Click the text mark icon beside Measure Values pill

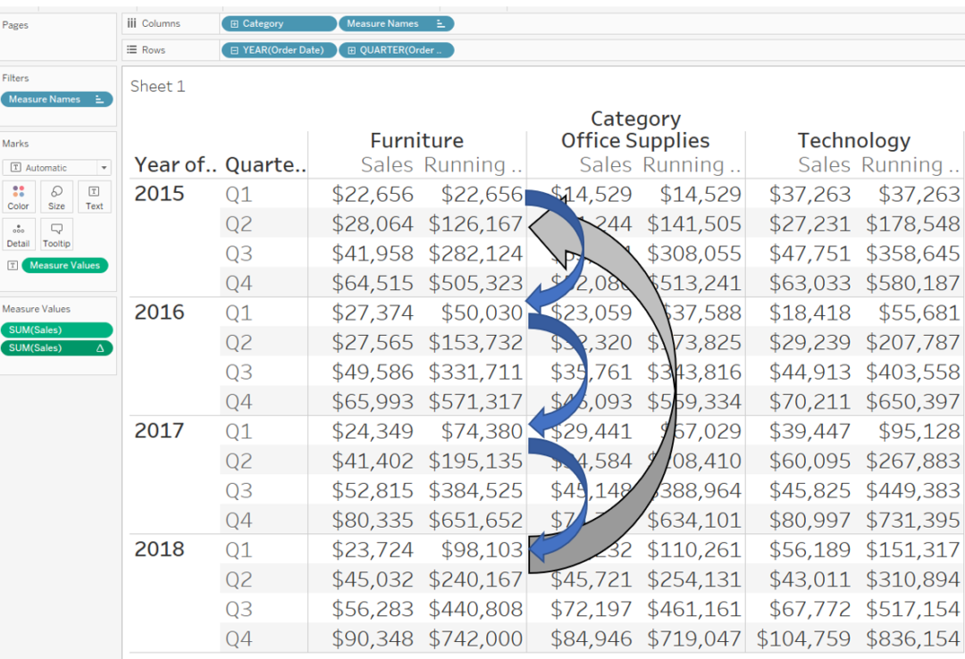click(x=13, y=265)
